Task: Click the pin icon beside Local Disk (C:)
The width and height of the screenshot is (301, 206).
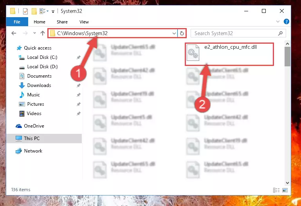Action: click(79, 57)
